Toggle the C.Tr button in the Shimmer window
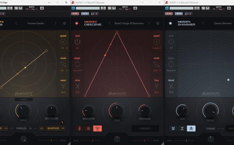 tap(169, 14)
